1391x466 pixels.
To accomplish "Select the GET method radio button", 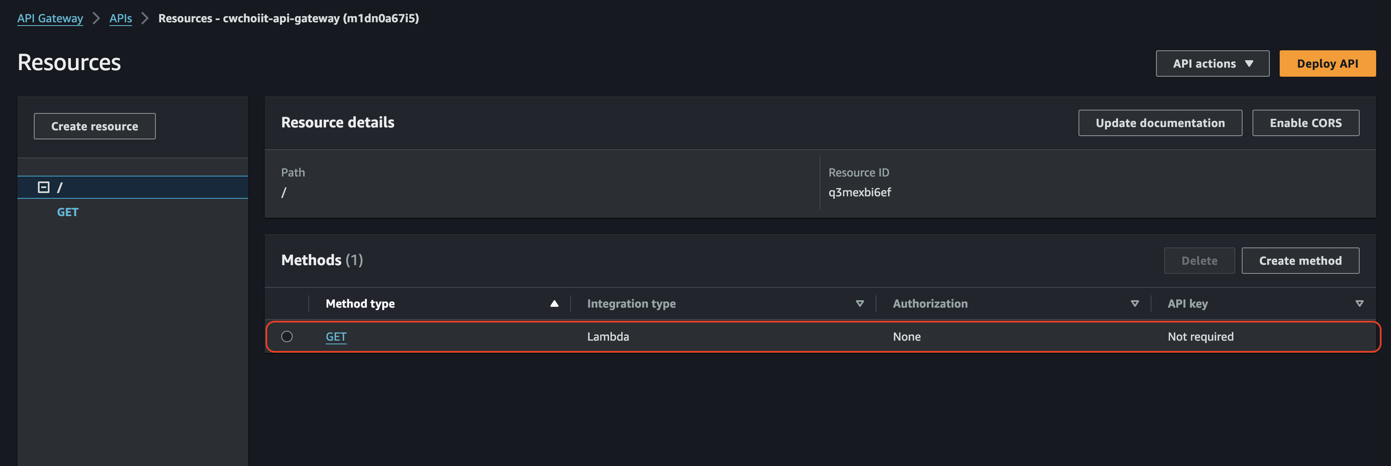I will point(287,337).
